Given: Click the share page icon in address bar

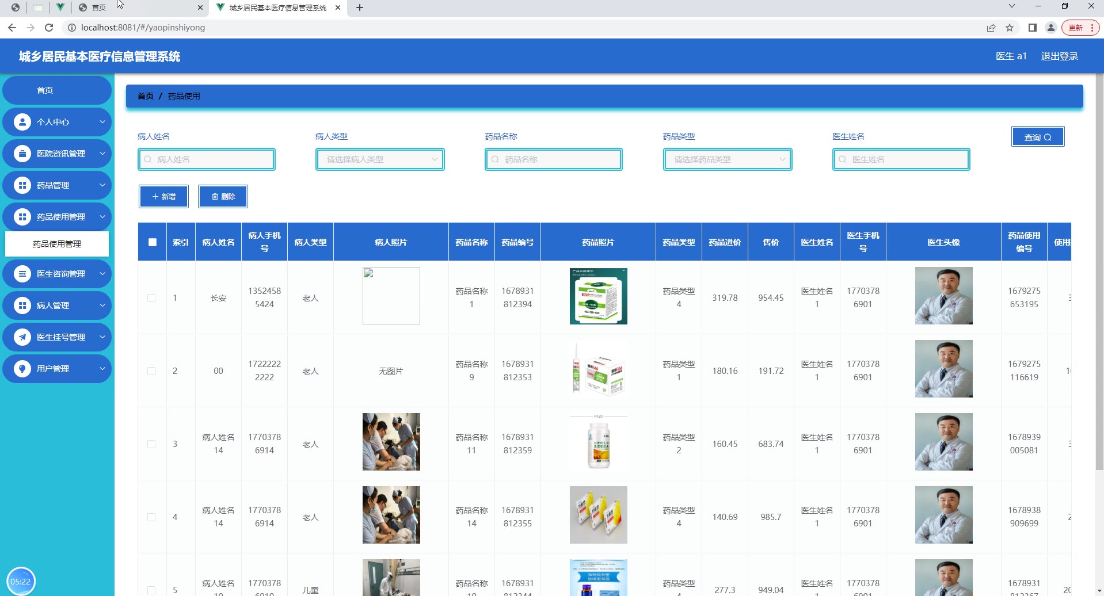Looking at the screenshot, I should point(991,28).
